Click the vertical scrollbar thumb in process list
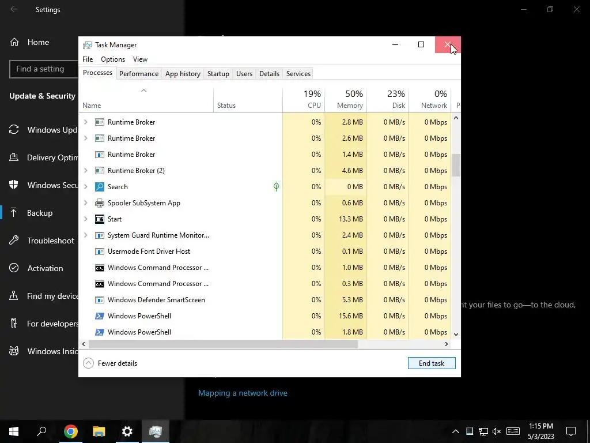The height and width of the screenshot is (443, 590). 456,165
